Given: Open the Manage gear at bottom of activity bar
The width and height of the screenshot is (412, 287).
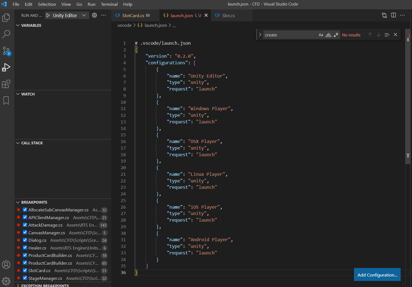Looking at the screenshot, I should (x=6, y=281).
